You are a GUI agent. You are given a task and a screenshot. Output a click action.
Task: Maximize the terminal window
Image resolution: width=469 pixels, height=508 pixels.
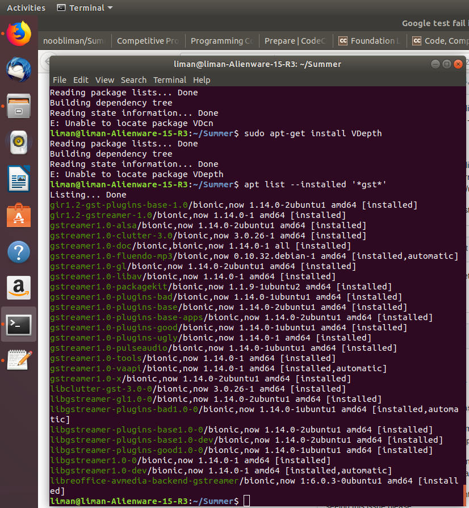(447, 64)
